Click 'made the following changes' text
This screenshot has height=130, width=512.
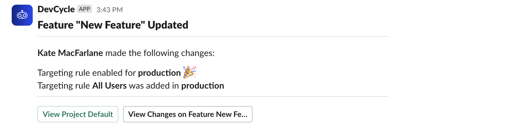[x=160, y=53]
